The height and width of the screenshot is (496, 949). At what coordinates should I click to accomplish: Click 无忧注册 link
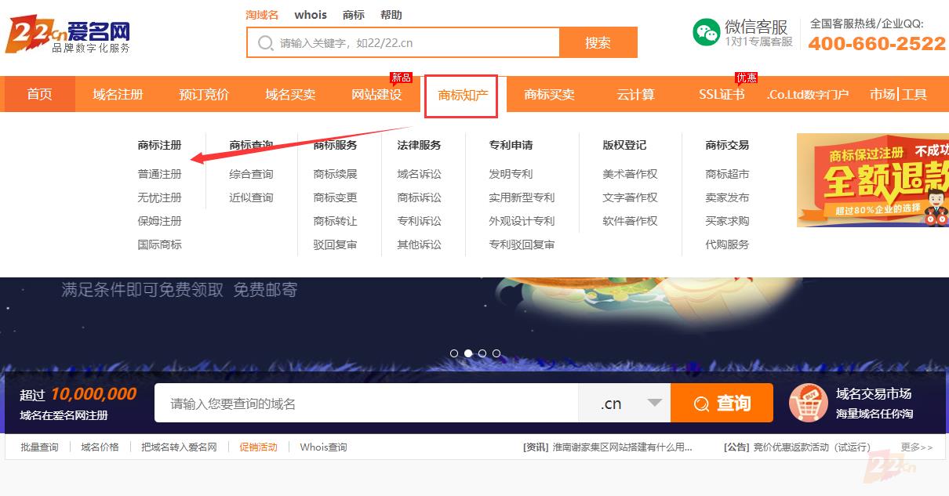pos(159,197)
